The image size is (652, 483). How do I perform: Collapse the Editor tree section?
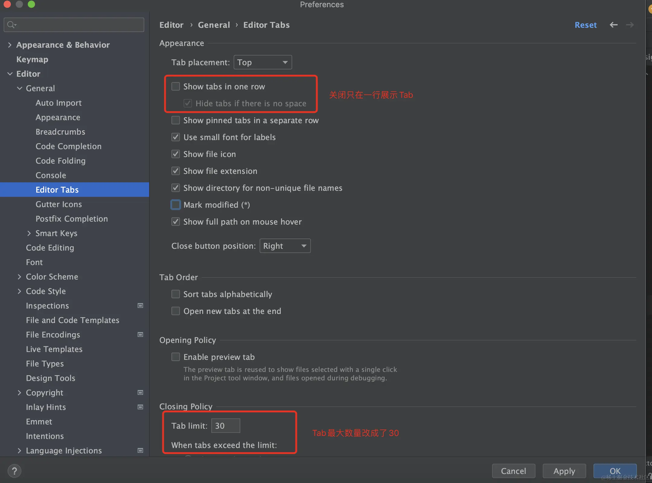pos(10,74)
